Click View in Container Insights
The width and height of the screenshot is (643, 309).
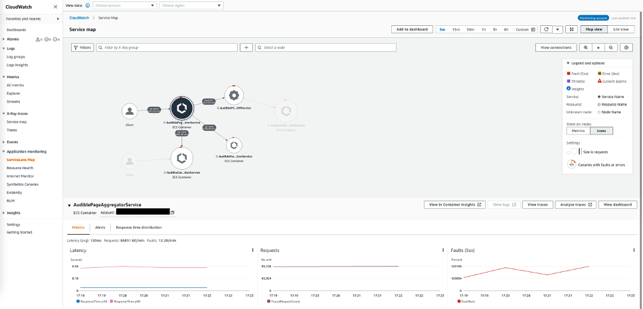coord(454,205)
